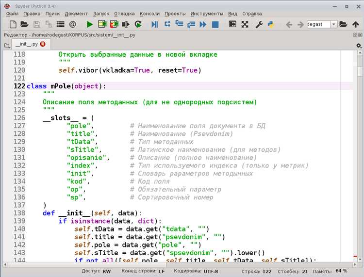Click the working directory path field

(x=318, y=24)
